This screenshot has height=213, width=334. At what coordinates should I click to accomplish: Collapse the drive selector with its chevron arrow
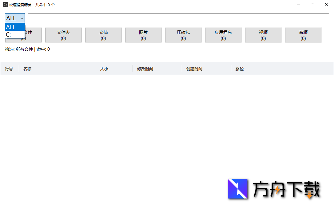[22, 18]
